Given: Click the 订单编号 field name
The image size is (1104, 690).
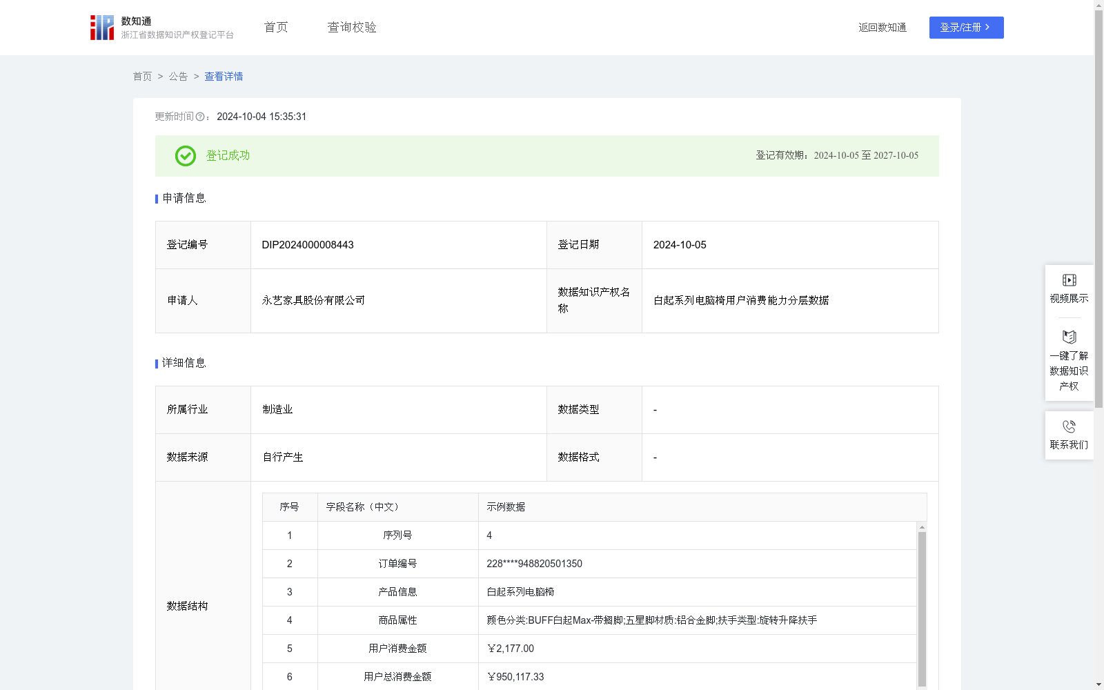Looking at the screenshot, I should 397,564.
